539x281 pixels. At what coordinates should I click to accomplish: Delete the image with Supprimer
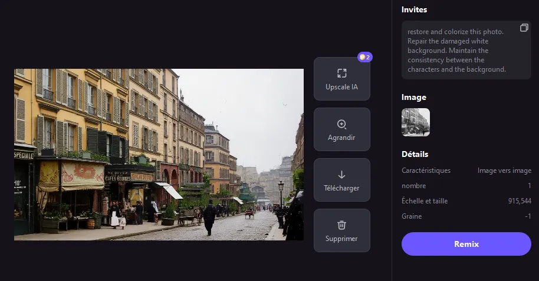pos(341,230)
